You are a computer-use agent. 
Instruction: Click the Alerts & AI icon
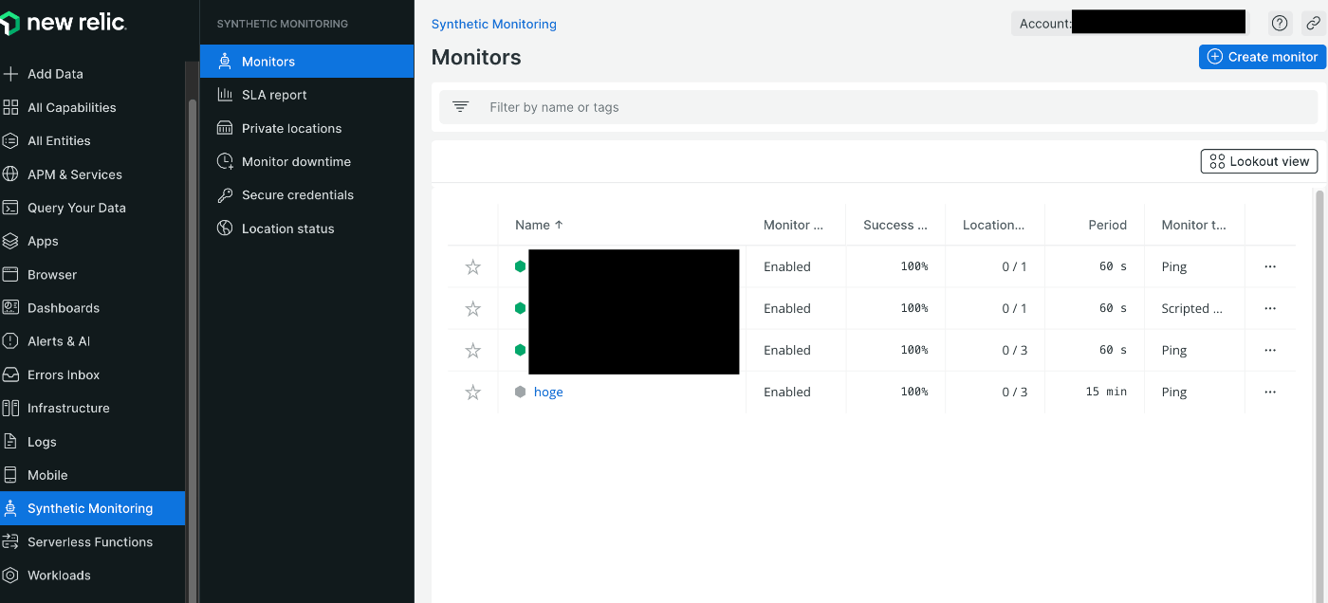10,341
